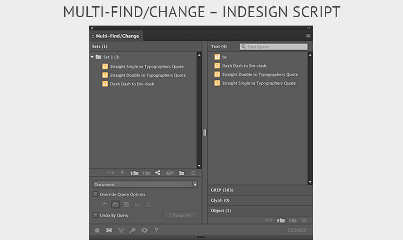Open the Document scope dropdown
This screenshot has width=403, height=240.
coord(145,184)
